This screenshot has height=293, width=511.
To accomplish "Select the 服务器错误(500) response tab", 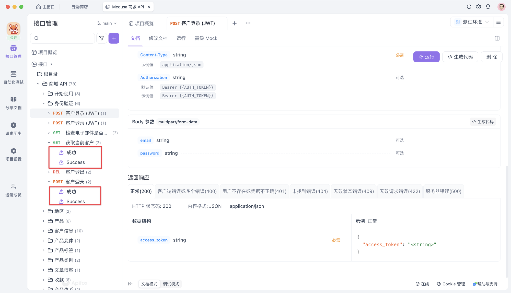I will pyautogui.click(x=443, y=191).
